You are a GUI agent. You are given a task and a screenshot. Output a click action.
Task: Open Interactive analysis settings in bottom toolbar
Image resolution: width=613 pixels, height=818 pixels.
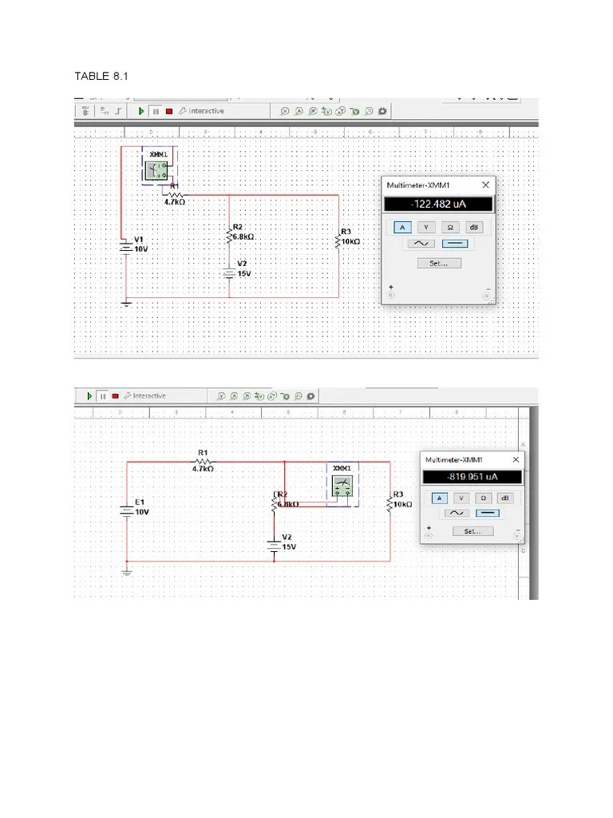coord(145,396)
